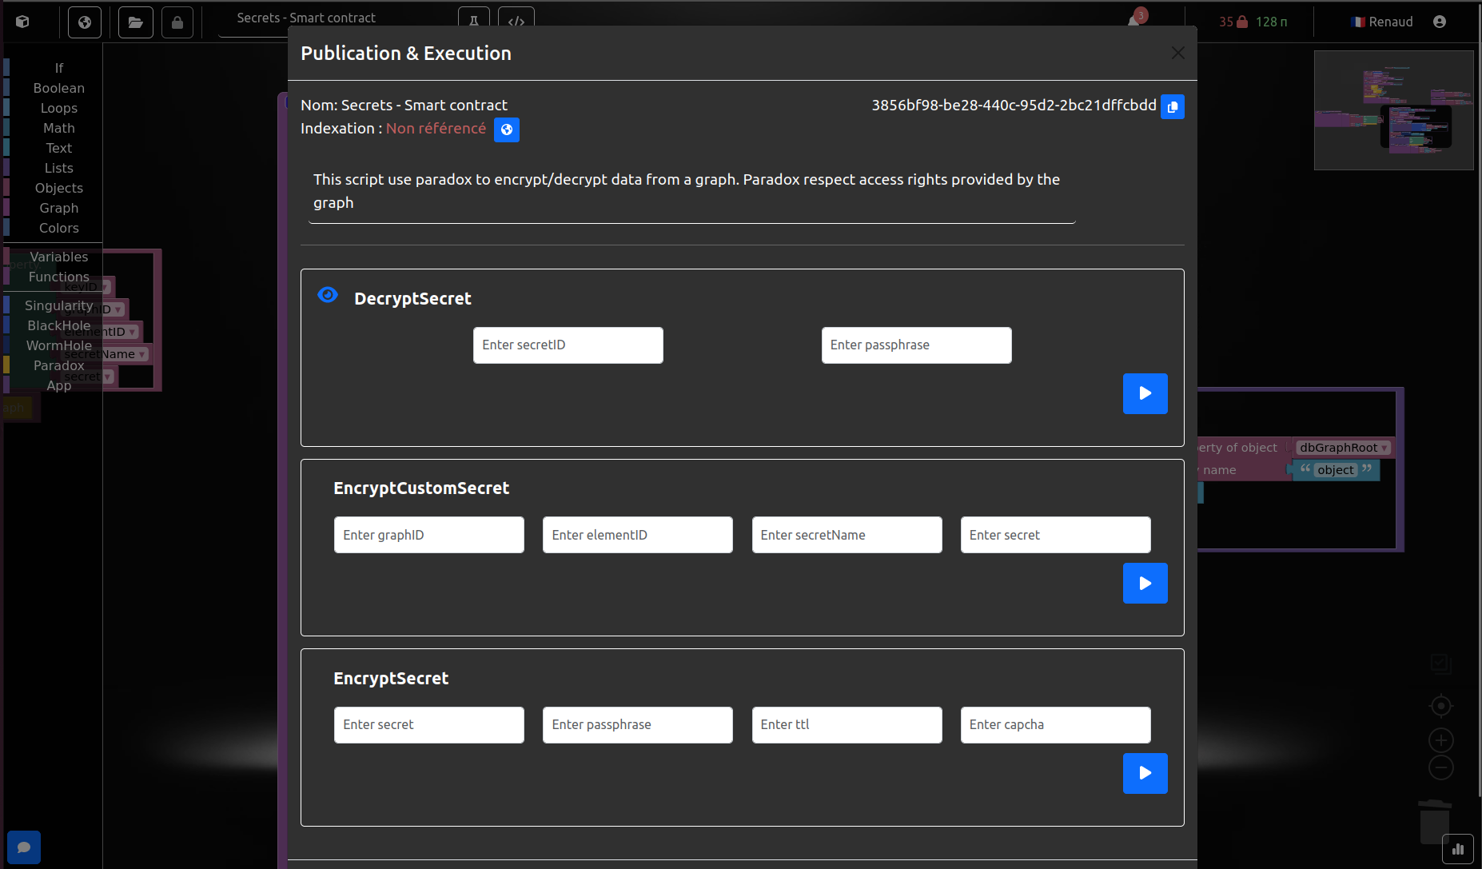Click the indexation globe button

(507, 130)
